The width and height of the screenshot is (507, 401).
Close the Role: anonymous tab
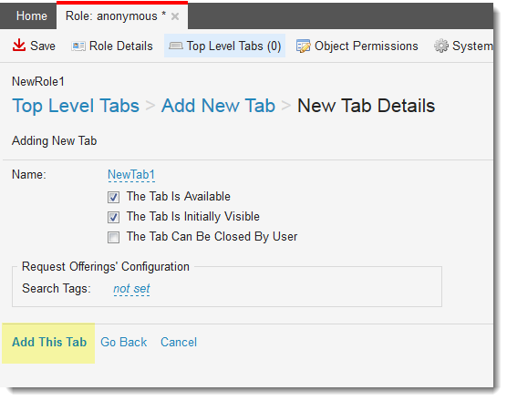point(175,16)
